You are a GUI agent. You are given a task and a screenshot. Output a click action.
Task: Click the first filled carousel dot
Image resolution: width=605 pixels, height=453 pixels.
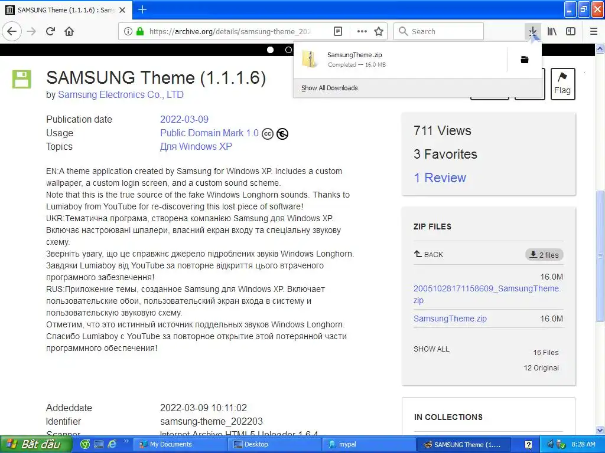(271, 50)
